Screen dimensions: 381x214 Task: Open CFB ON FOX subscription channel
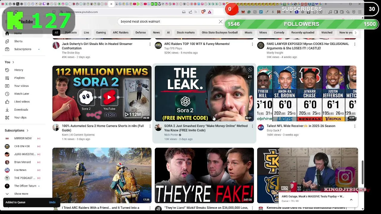coord(22,146)
